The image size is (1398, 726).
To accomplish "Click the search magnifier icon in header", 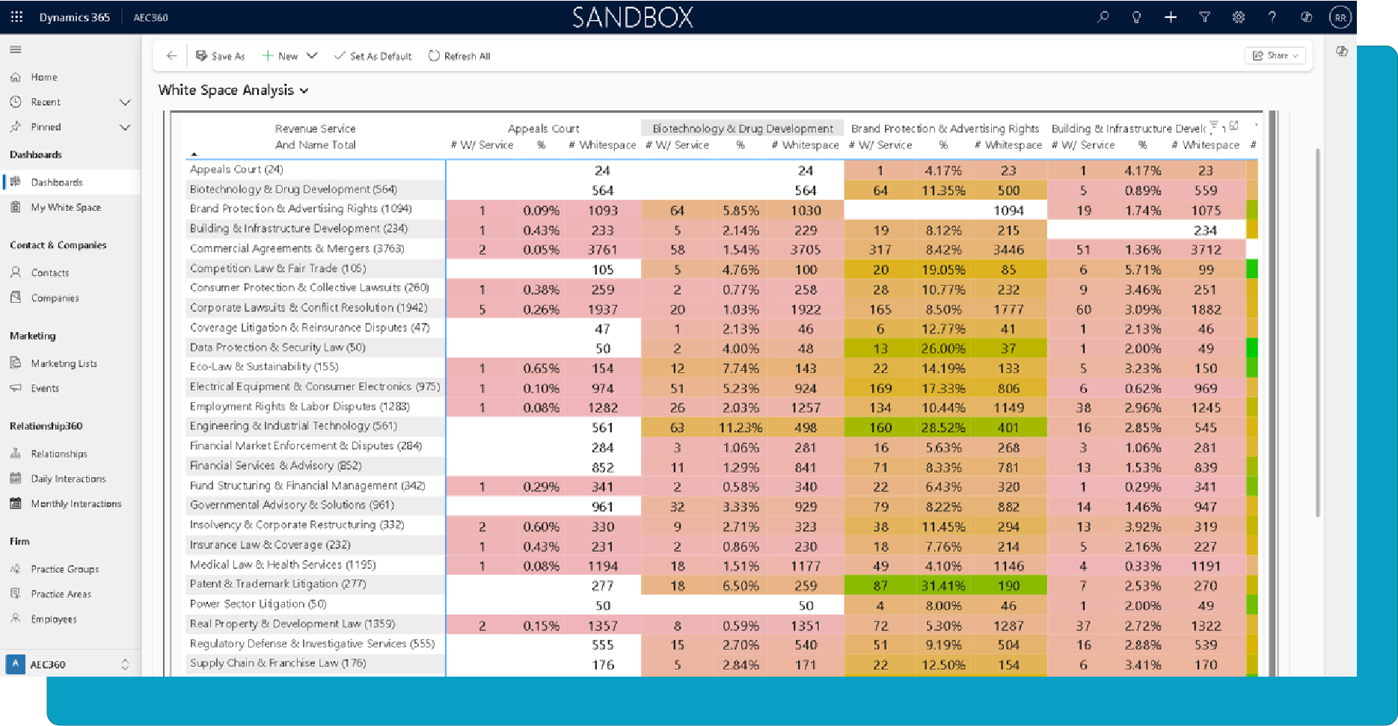I will [1103, 17].
